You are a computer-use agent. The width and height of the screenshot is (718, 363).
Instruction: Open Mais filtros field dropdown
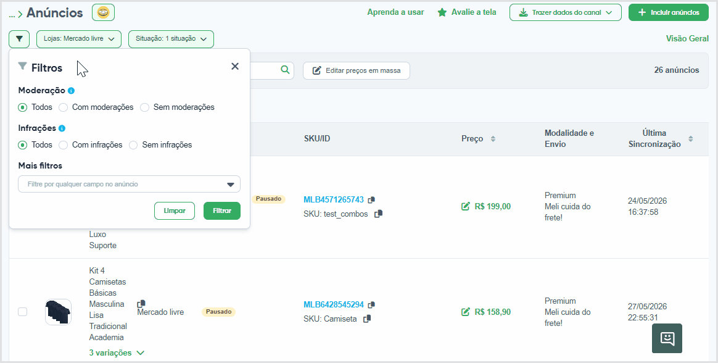pyautogui.click(x=129, y=184)
